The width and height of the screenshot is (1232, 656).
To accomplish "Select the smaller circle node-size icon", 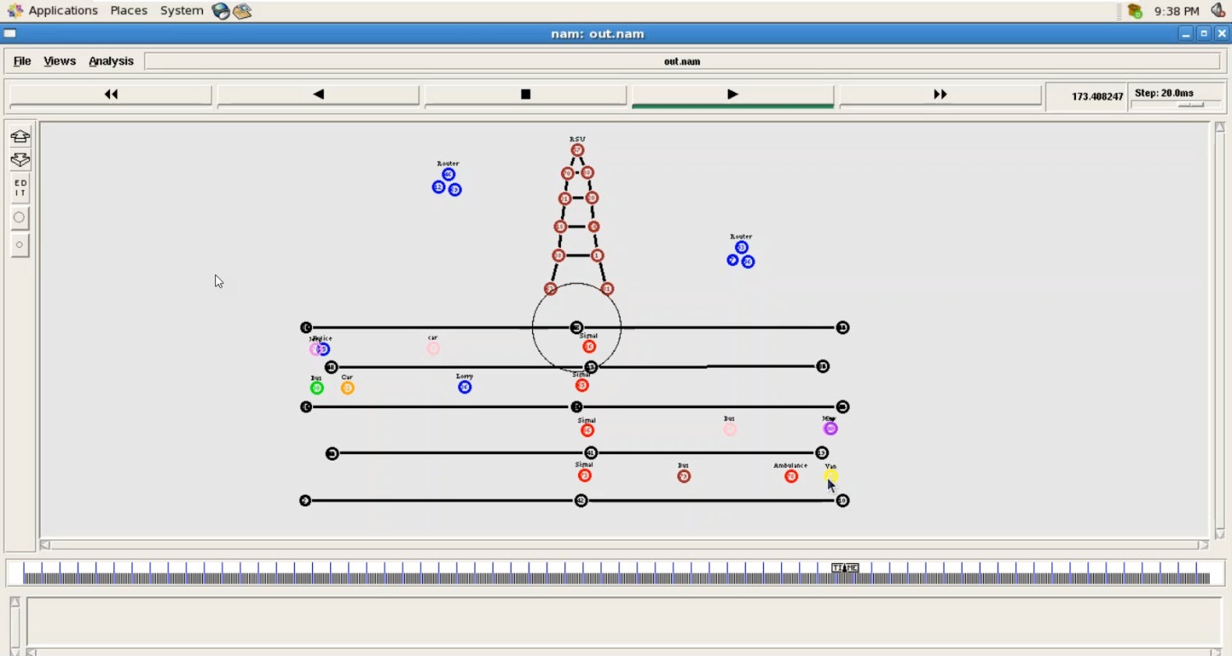I will pyautogui.click(x=20, y=245).
